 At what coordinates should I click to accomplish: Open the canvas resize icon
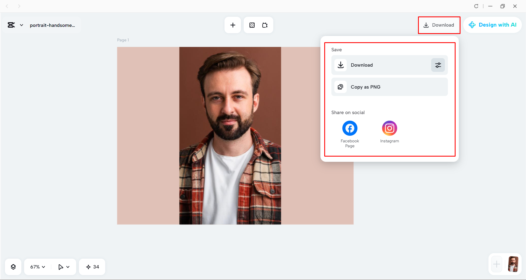265,25
